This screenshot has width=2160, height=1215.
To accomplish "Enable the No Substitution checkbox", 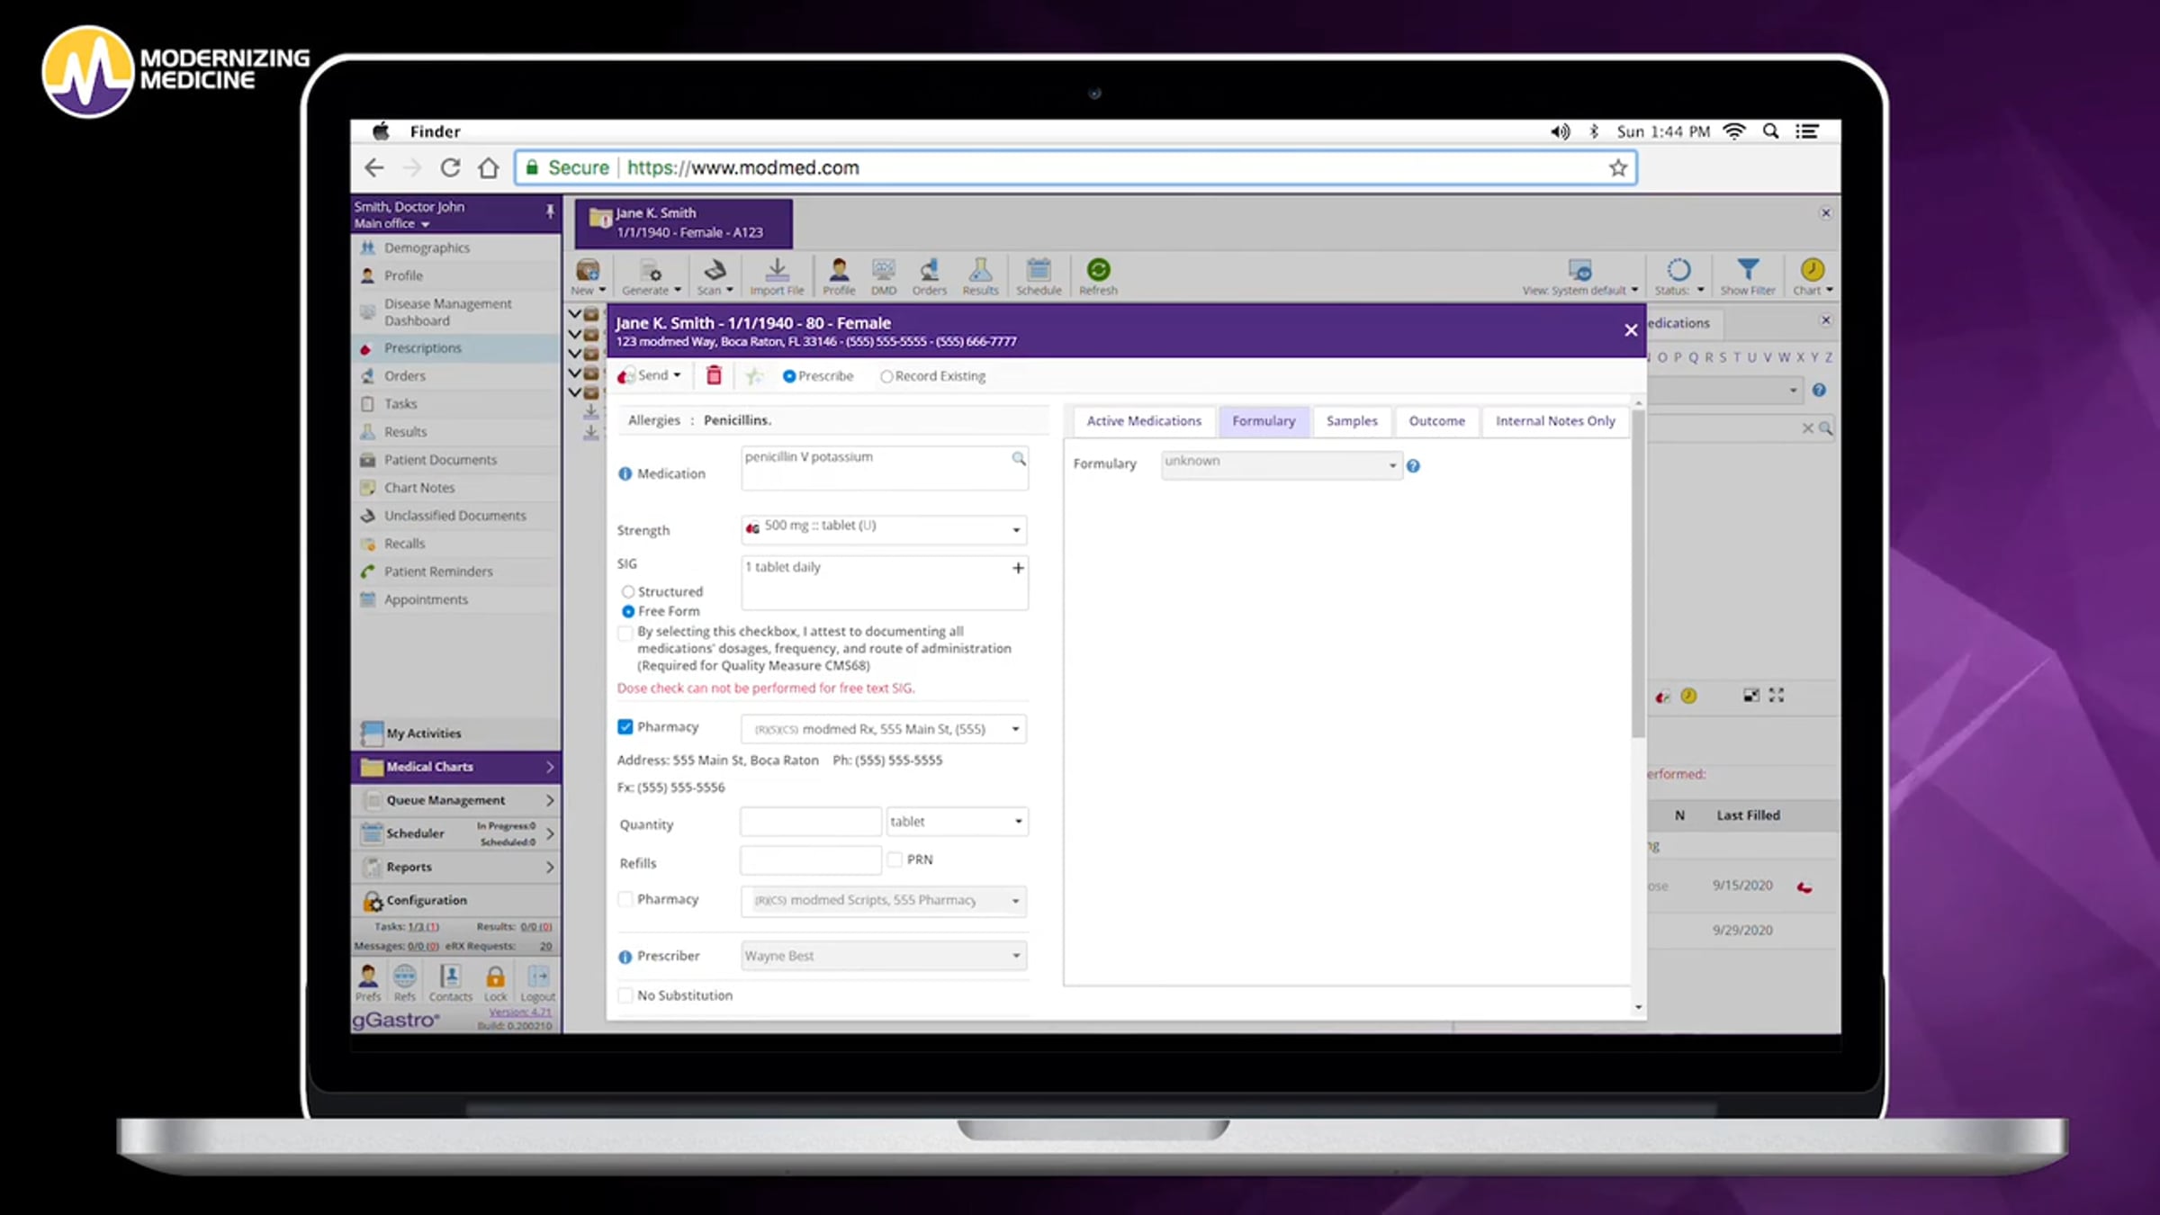I will pyautogui.click(x=625, y=995).
